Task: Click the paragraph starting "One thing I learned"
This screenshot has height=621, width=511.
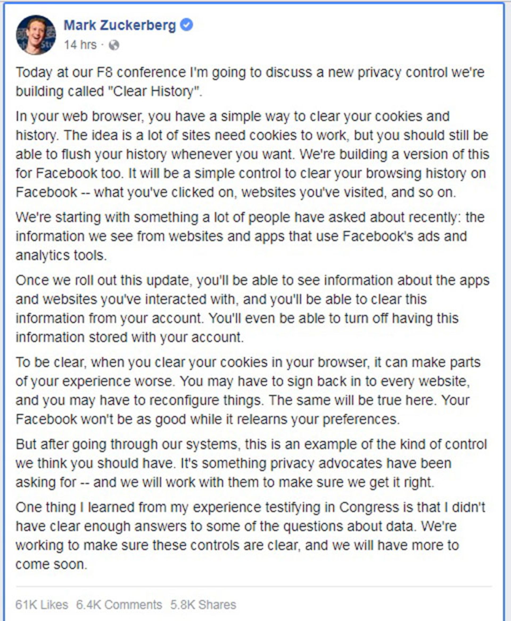Action: coord(250,536)
